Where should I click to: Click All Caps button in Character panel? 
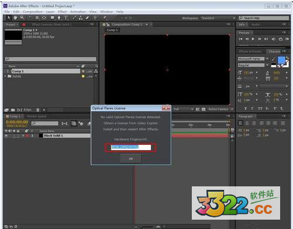pyautogui.click(x=260, y=109)
